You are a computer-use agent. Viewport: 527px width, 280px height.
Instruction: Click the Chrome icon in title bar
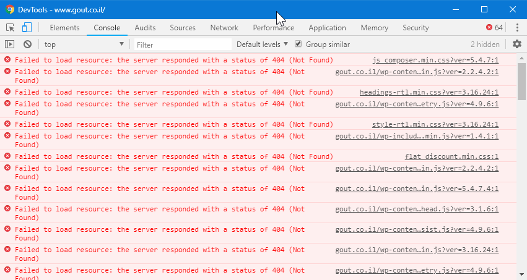tap(9, 10)
